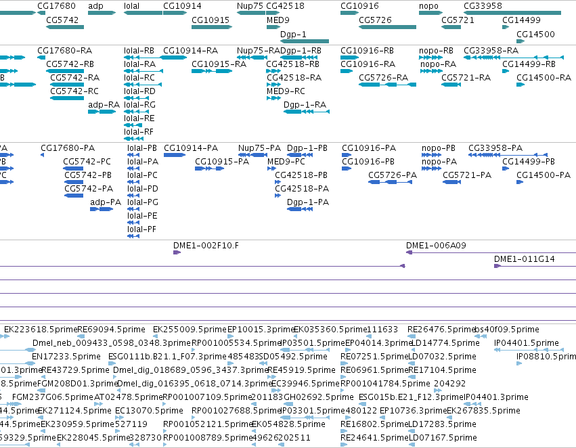Screen dimensions: 576x448
Task: Click EST EP10015.3prime label
Action: pos(261,330)
